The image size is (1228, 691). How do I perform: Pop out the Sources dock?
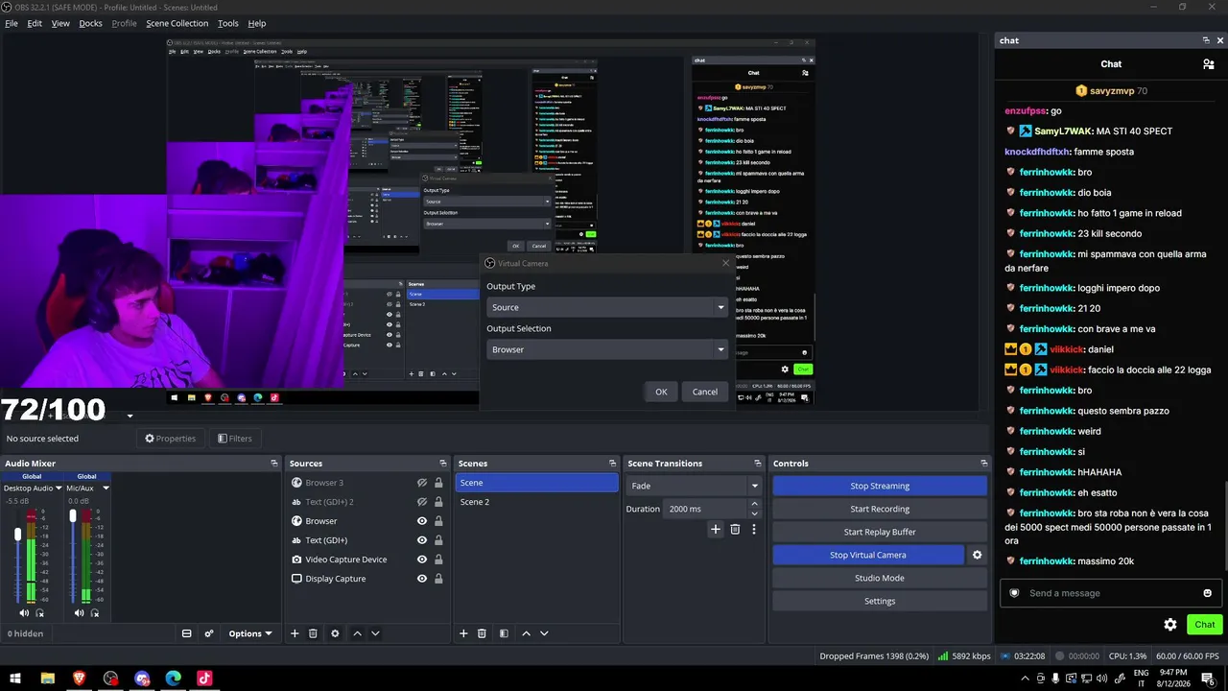(443, 464)
